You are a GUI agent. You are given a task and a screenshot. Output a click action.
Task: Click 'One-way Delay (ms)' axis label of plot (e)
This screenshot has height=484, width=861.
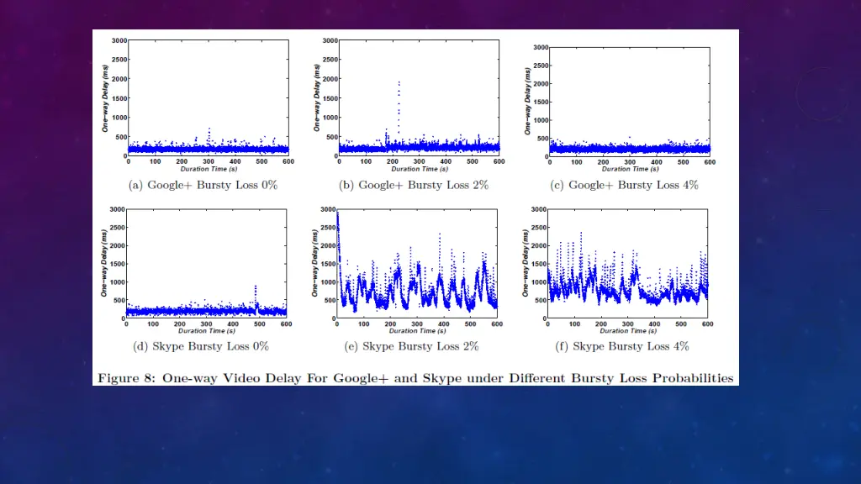pos(314,263)
